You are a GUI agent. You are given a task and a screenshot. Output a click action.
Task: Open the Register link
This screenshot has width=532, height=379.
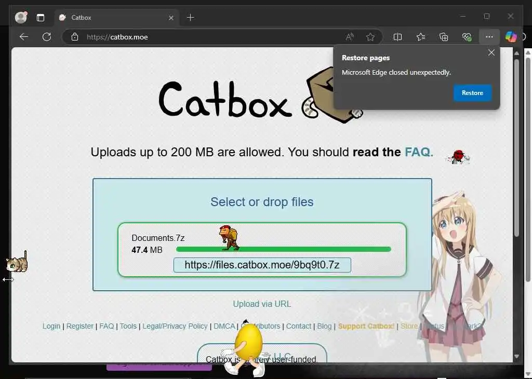[79, 326]
